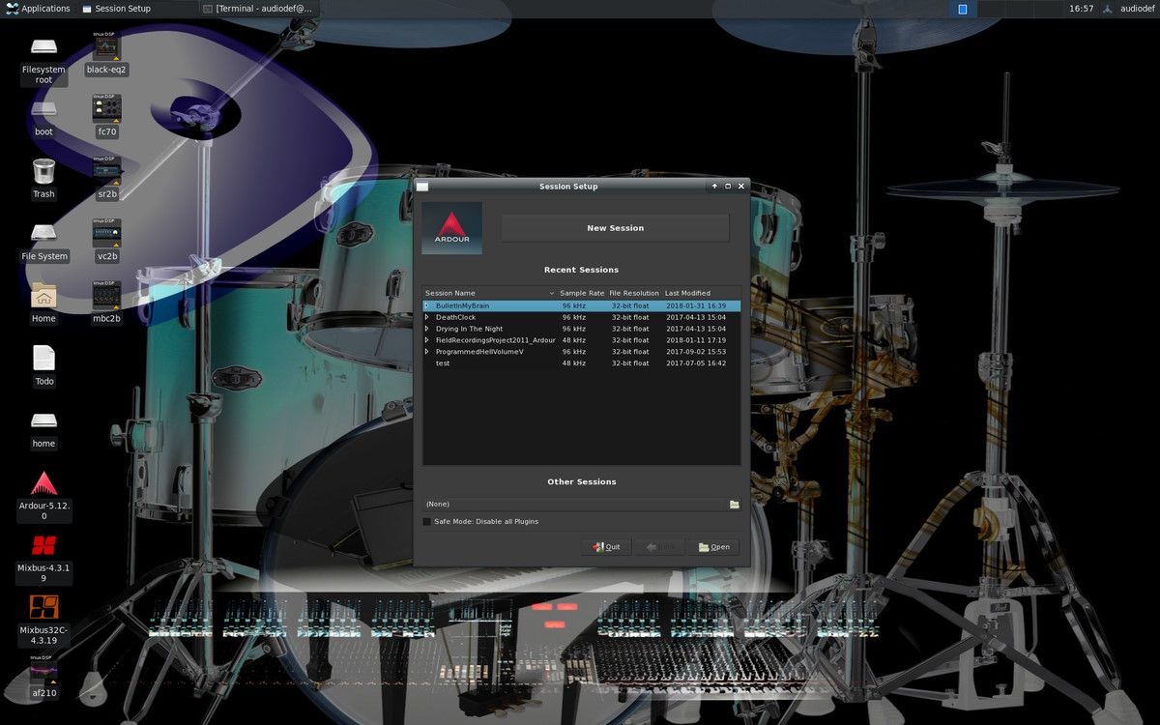
Task: Expand the FieldRecordingsProject2011_Ardour session
Action: pyautogui.click(x=425, y=340)
